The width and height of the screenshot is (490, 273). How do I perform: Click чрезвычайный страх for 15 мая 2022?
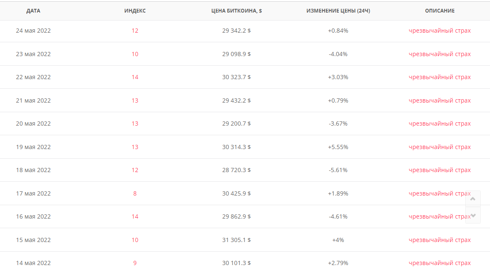[x=440, y=240]
